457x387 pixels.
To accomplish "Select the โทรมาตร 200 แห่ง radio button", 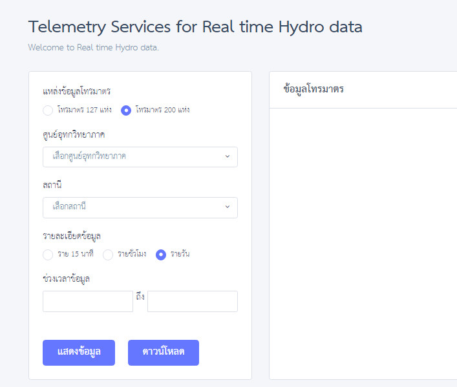I will tap(126, 110).
